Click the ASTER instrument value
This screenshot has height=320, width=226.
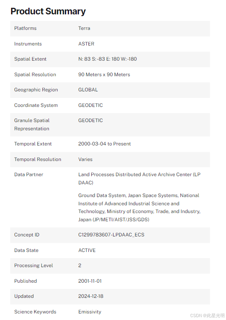(86, 44)
